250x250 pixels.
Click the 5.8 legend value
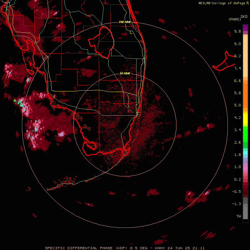[237, 93]
